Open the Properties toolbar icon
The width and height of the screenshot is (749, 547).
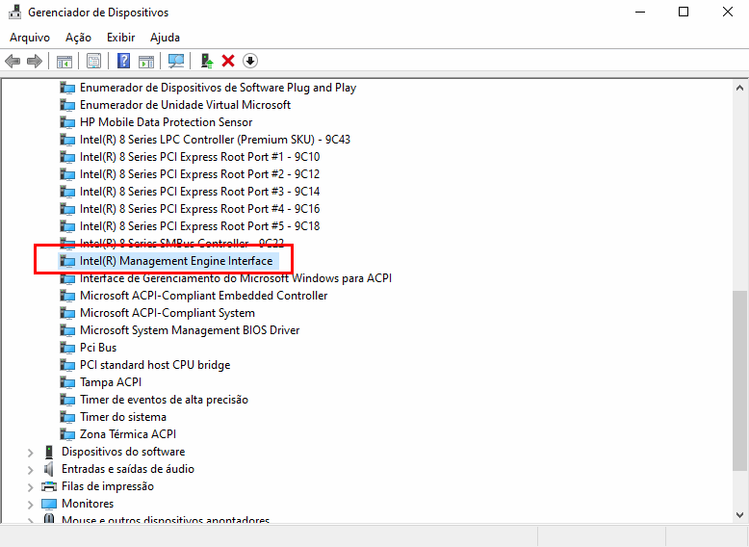(93, 61)
